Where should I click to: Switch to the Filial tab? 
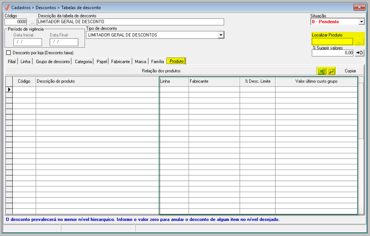pos(12,62)
